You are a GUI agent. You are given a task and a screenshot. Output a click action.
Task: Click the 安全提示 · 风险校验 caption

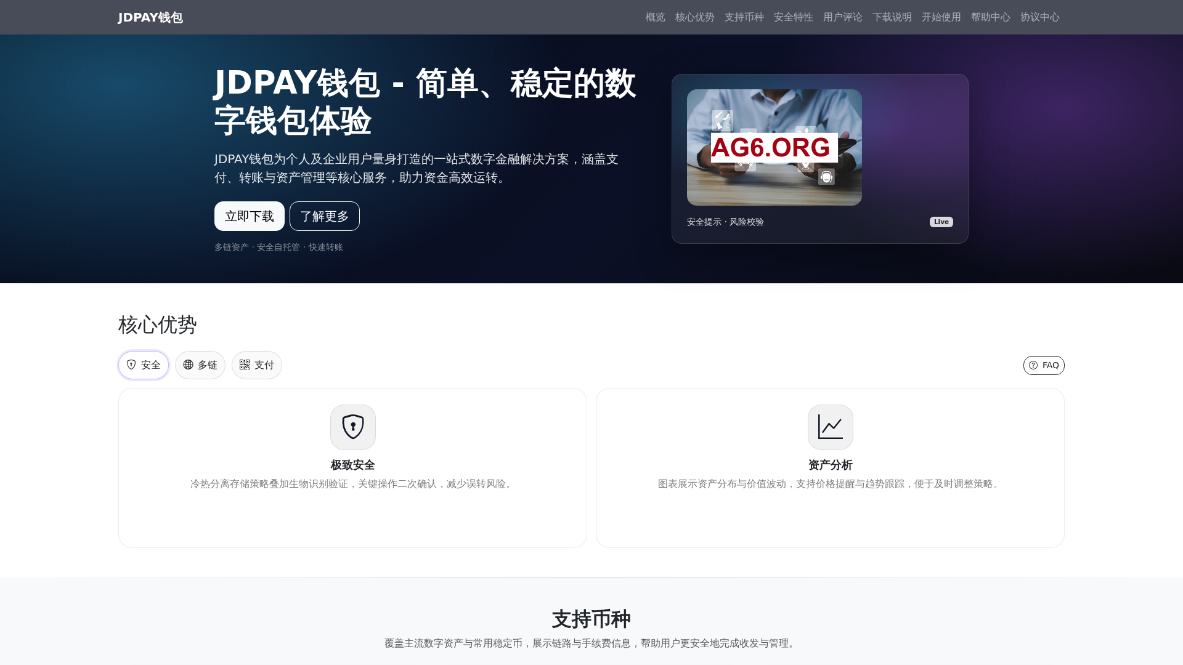pos(725,222)
